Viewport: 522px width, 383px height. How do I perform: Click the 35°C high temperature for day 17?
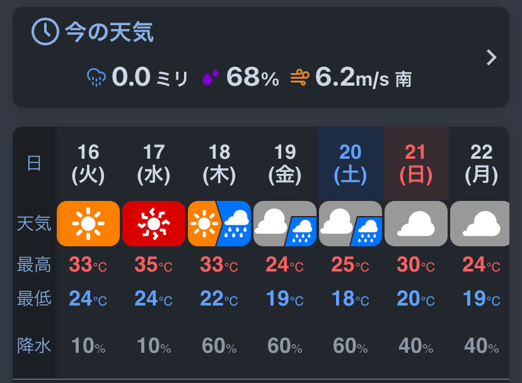tap(153, 265)
